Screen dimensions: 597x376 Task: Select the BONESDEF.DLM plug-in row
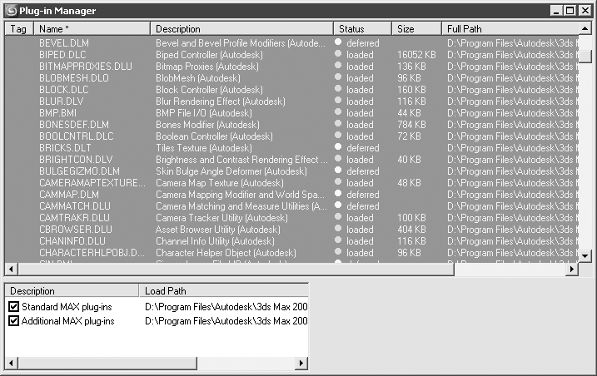click(73, 125)
